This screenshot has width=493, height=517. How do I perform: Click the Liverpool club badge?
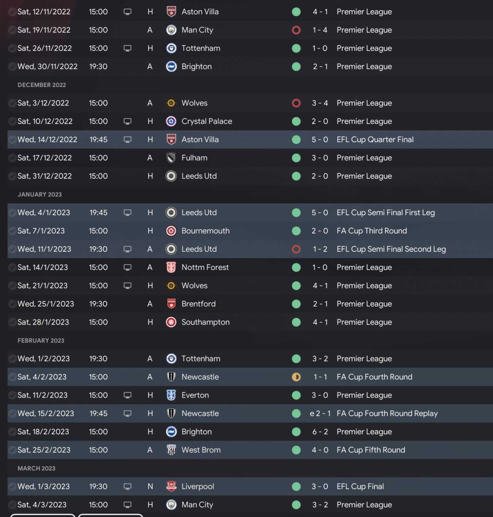tap(171, 487)
